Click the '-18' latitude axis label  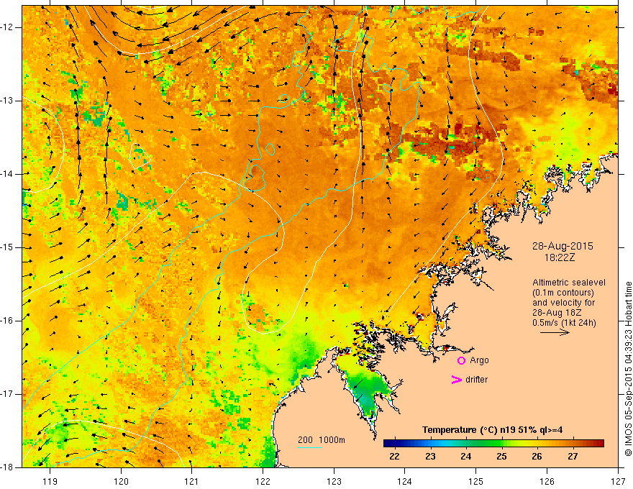click(7, 467)
